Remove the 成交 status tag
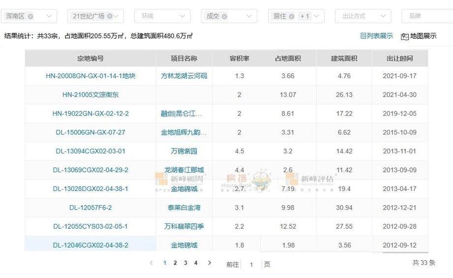The height and width of the screenshot is (278, 453). click(224, 16)
